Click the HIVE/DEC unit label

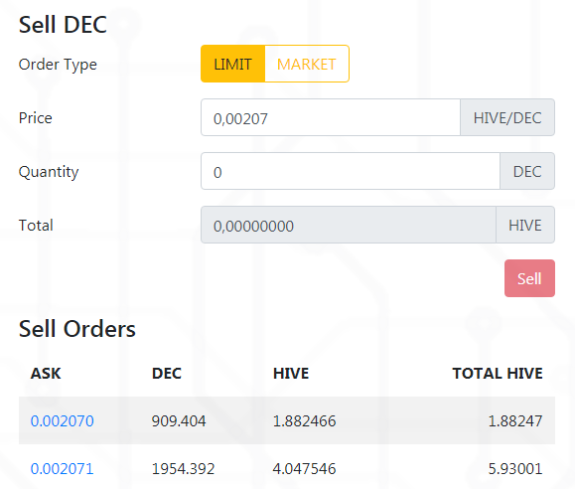[507, 117]
